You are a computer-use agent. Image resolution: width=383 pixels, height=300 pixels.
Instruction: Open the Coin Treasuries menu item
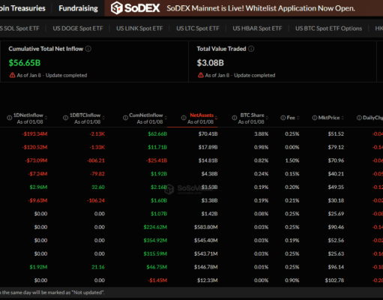point(22,8)
